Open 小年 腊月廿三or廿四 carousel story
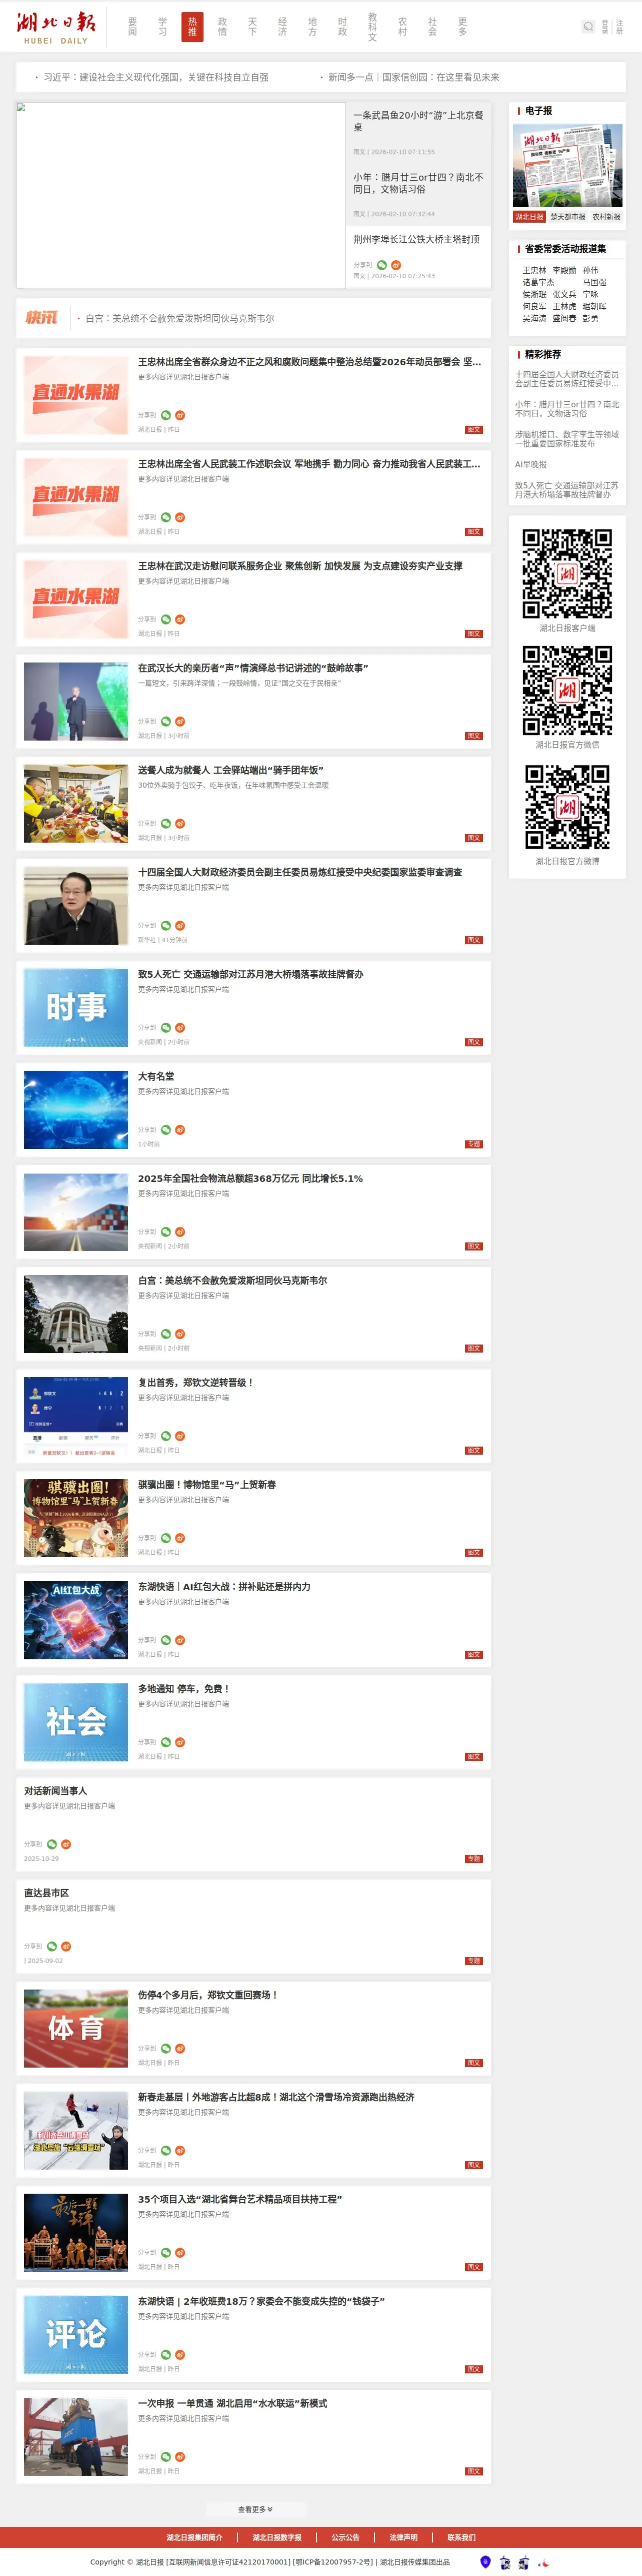This screenshot has height=2576, width=642. (418, 183)
